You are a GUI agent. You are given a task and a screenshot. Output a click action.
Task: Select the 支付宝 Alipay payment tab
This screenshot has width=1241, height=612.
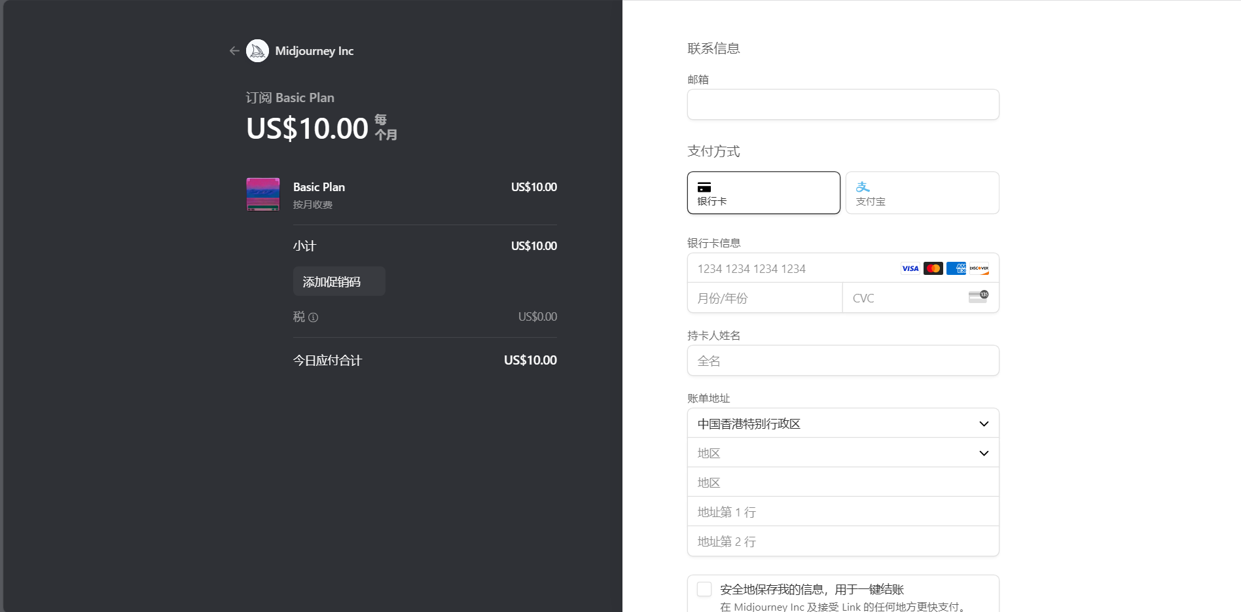[922, 193]
